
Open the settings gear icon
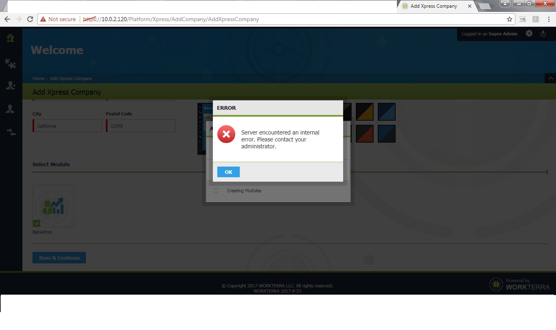click(x=529, y=34)
